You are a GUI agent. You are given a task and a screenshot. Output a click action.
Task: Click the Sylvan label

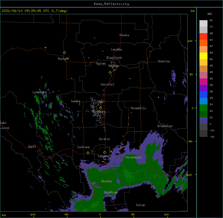click(101, 63)
